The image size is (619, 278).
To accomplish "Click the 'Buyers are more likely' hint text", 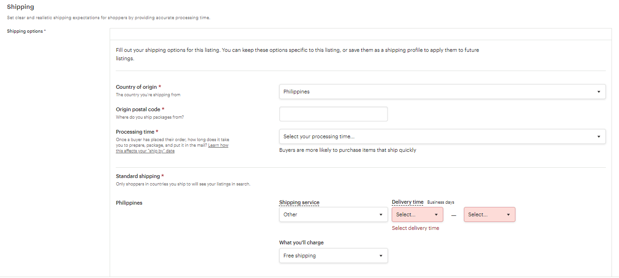I will tap(347, 150).
